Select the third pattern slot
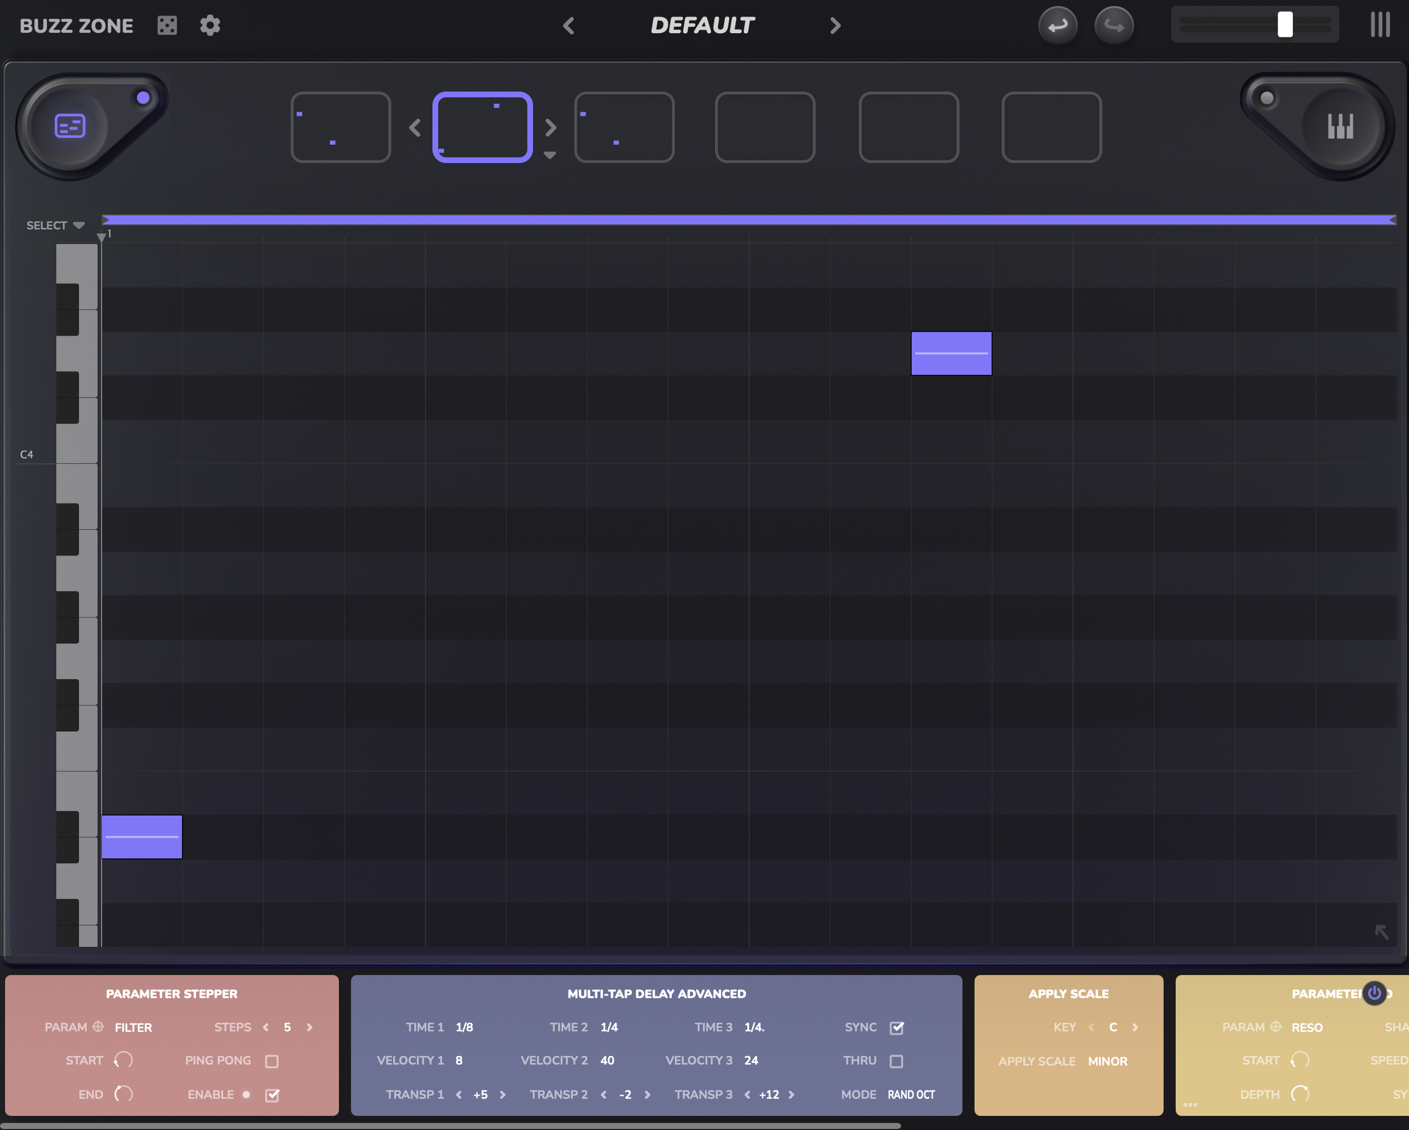The width and height of the screenshot is (1409, 1130). [x=624, y=127]
